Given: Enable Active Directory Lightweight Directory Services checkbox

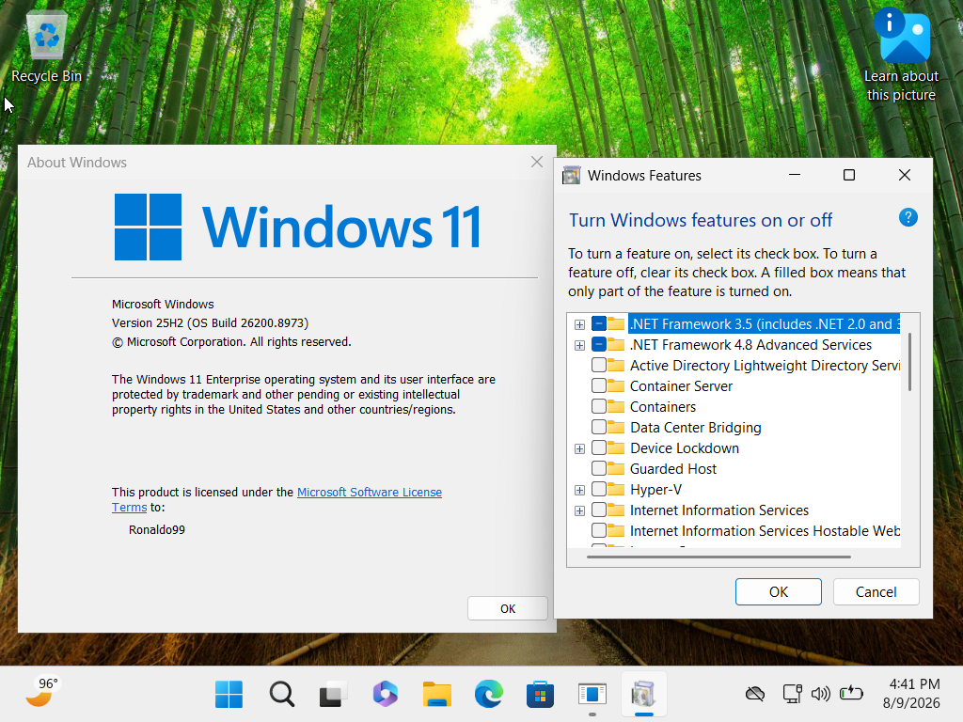Looking at the screenshot, I should point(599,366).
